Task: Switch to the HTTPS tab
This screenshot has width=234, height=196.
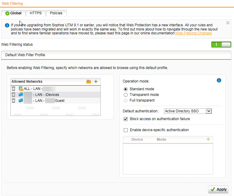Action: [x=36, y=13]
